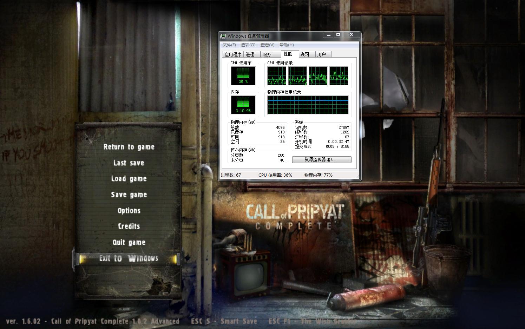Screen dimensions: 525x329
Task: Choose Save game in menu
Action: (x=129, y=195)
